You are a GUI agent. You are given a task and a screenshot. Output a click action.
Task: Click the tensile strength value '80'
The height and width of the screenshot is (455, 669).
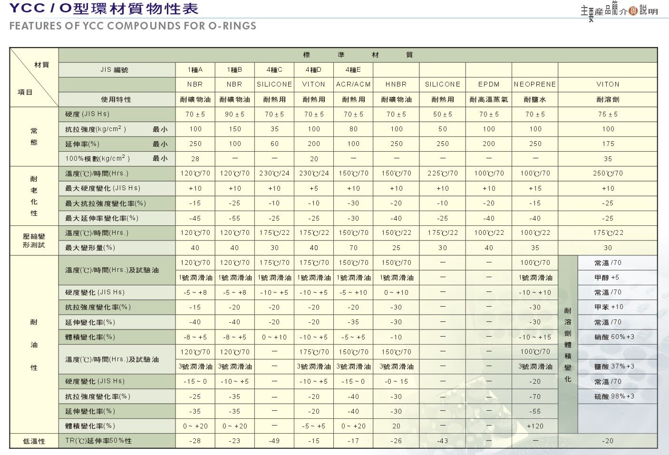(353, 129)
